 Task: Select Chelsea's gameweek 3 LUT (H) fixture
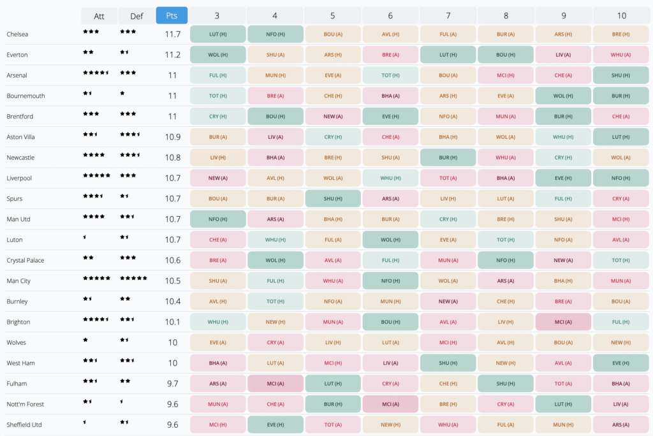[217, 34]
